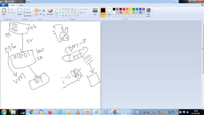Image resolution: width=204 pixels, height=115 pixels.
Task: Open VLC media player from taskbar
Action: tap(78, 112)
